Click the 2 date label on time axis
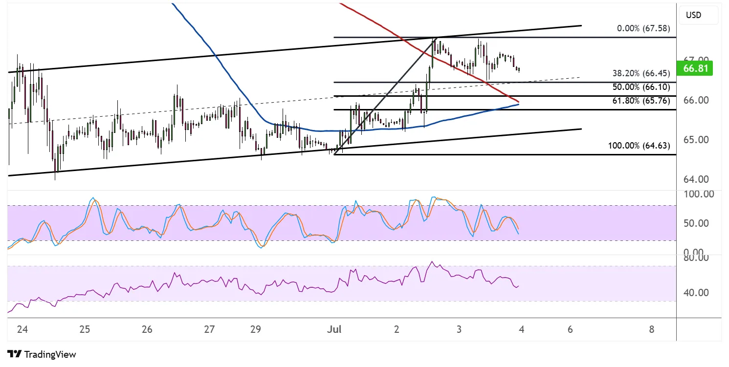Viewport: 729px width, 367px height. tap(397, 329)
